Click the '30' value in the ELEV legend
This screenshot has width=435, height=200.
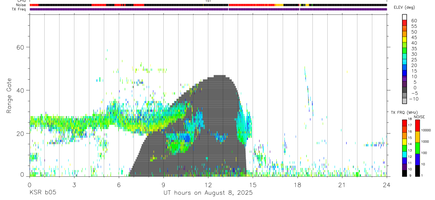(414, 54)
